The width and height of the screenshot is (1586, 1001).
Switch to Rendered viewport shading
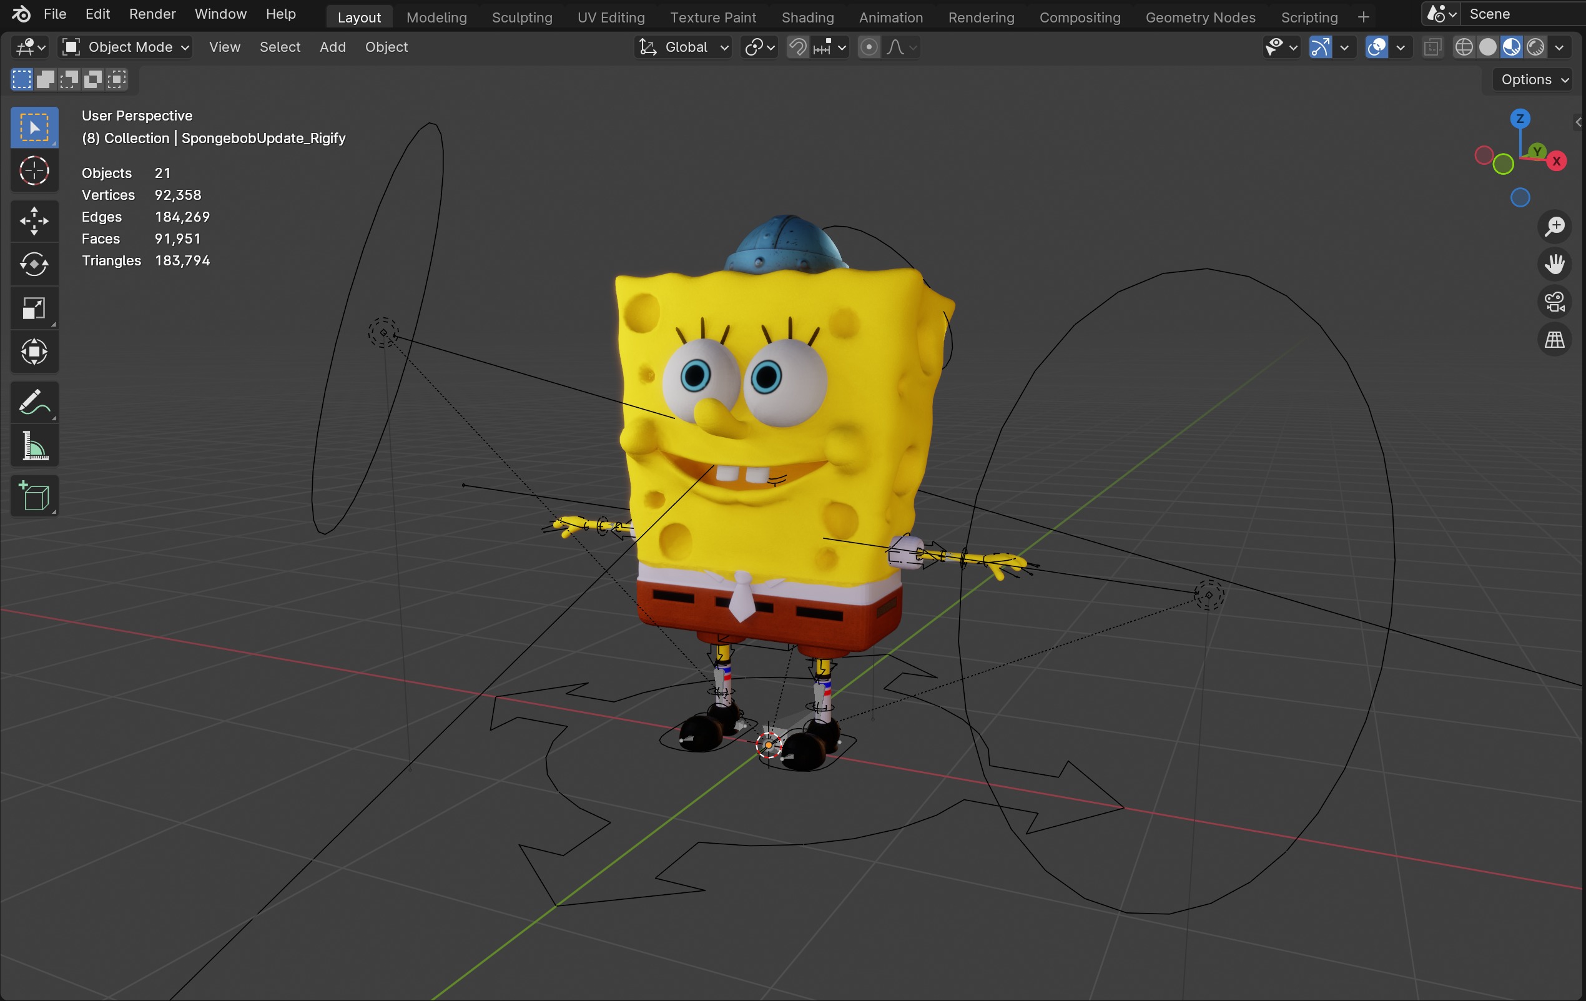coord(1535,47)
